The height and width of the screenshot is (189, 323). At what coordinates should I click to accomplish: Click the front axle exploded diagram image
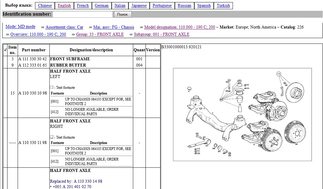pyautogui.click(x=242, y=115)
